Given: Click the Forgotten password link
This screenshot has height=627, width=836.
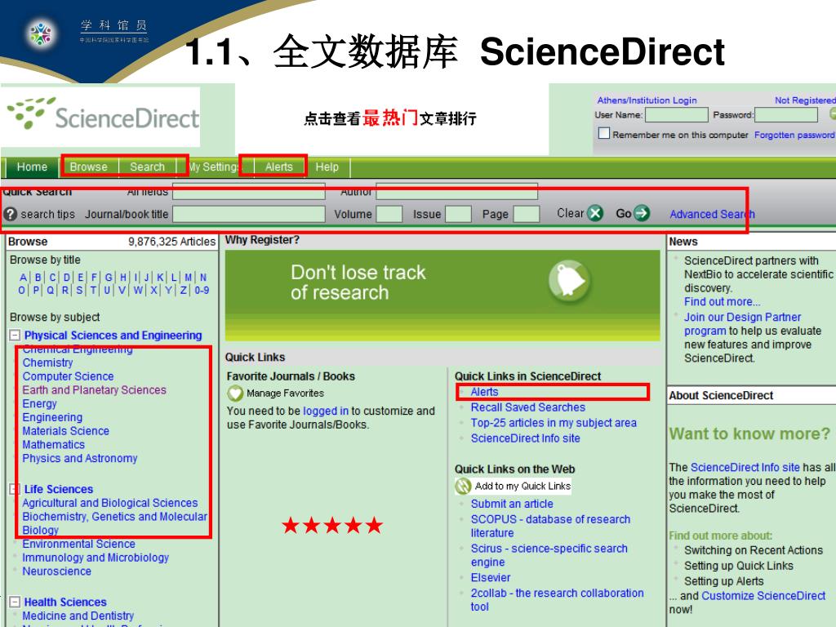Looking at the screenshot, I should pyautogui.click(x=794, y=135).
